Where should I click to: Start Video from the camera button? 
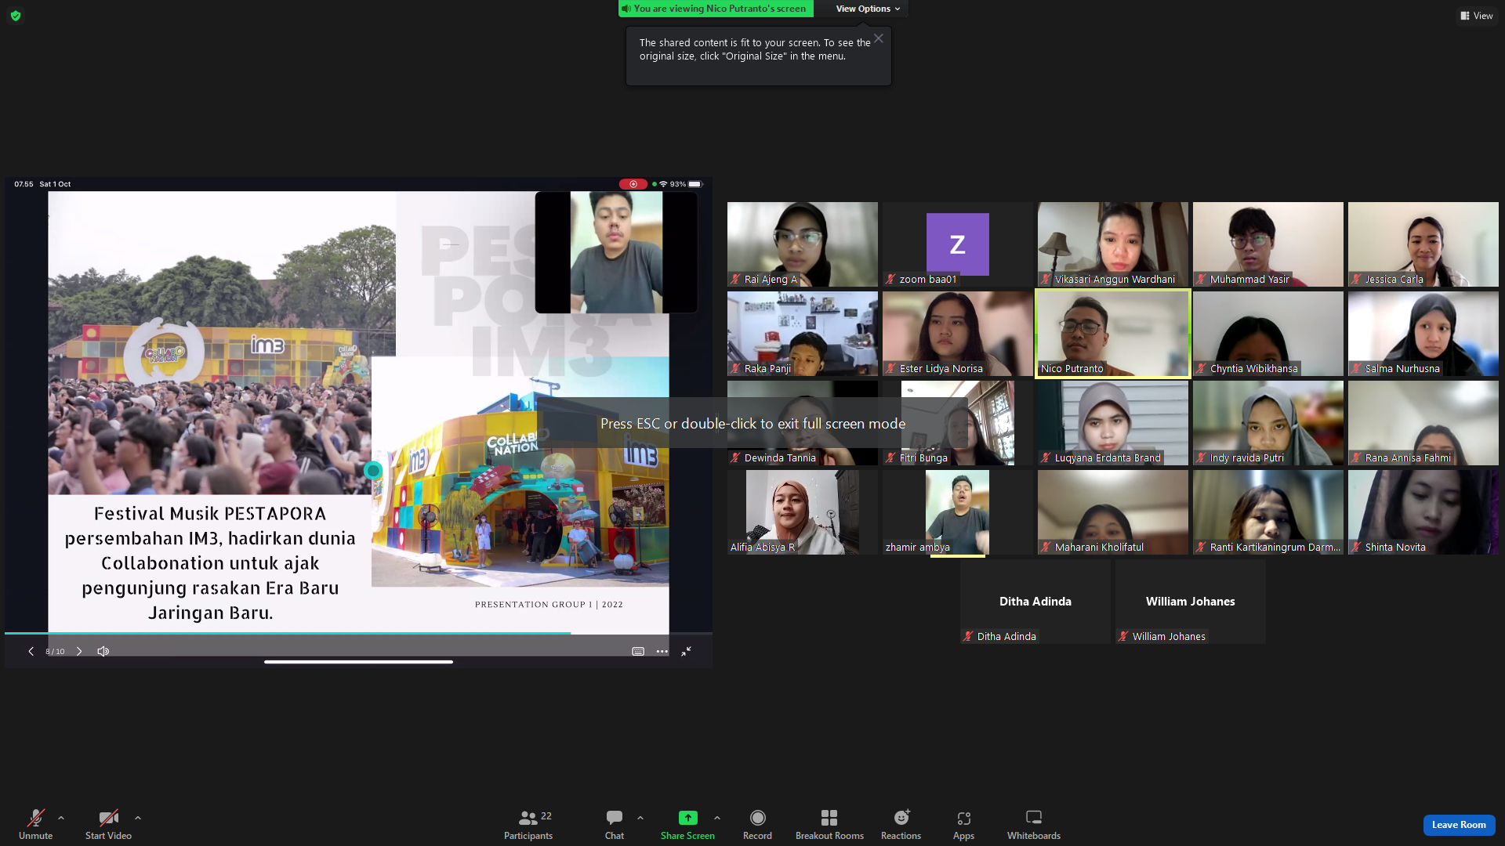click(x=108, y=824)
